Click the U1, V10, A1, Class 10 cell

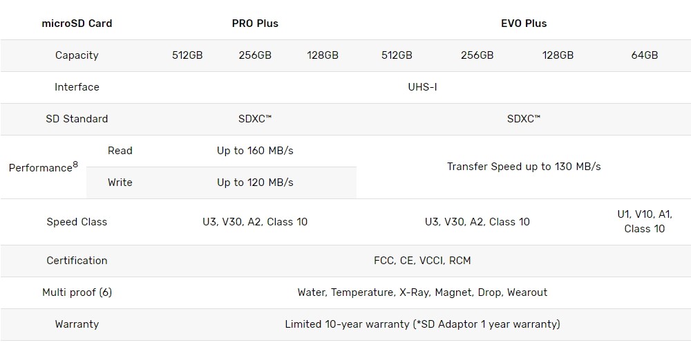[644, 221]
